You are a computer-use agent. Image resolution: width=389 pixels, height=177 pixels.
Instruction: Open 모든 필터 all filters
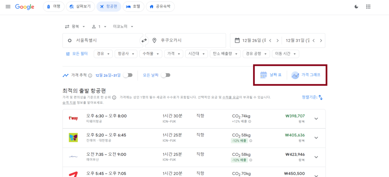point(77,54)
